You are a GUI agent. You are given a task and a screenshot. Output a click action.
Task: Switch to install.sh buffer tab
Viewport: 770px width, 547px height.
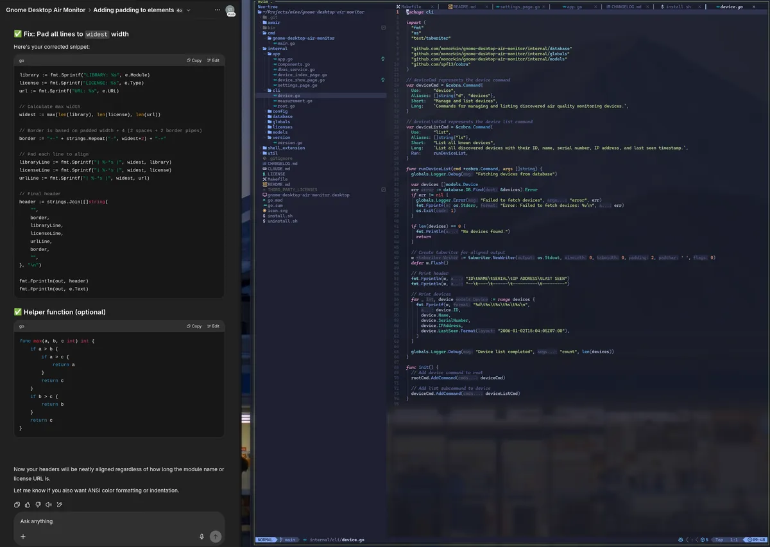[676, 6]
